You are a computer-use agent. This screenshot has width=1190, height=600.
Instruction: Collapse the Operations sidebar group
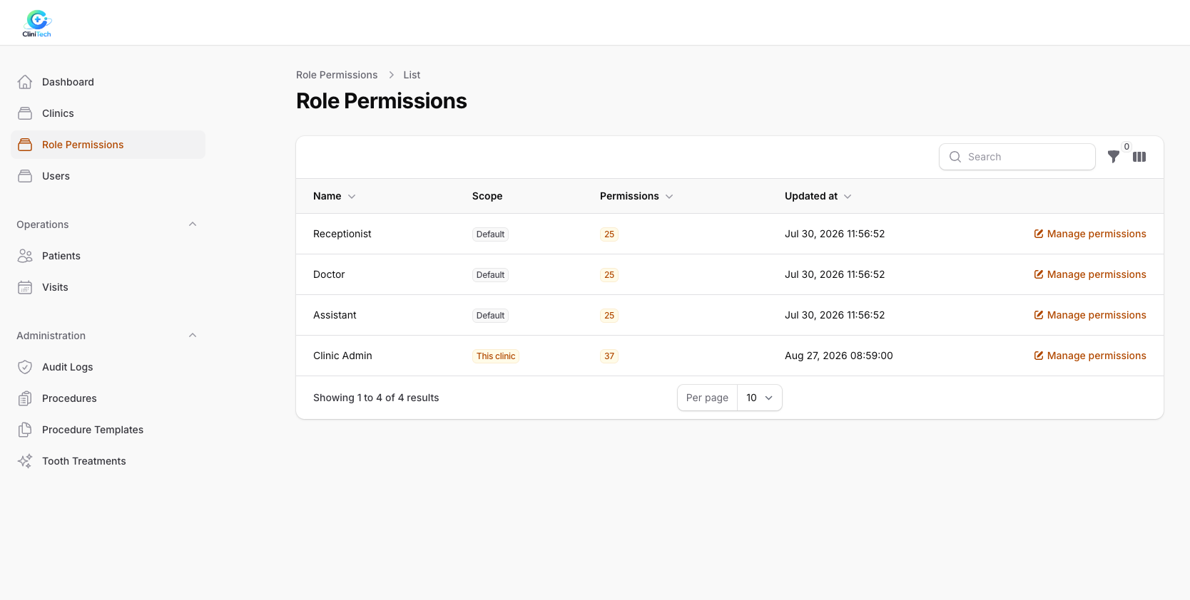tap(193, 224)
